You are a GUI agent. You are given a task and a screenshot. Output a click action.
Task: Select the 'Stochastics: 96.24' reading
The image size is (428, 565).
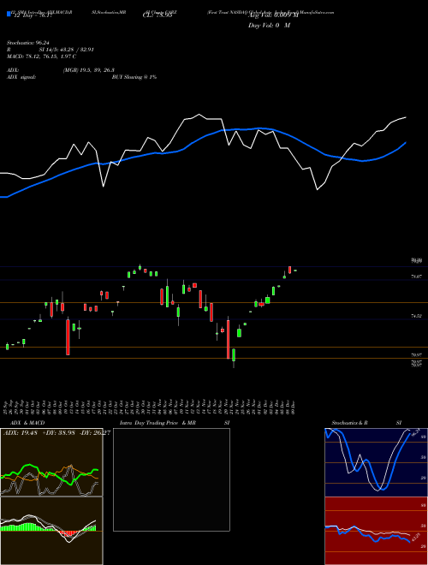point(27,43)
